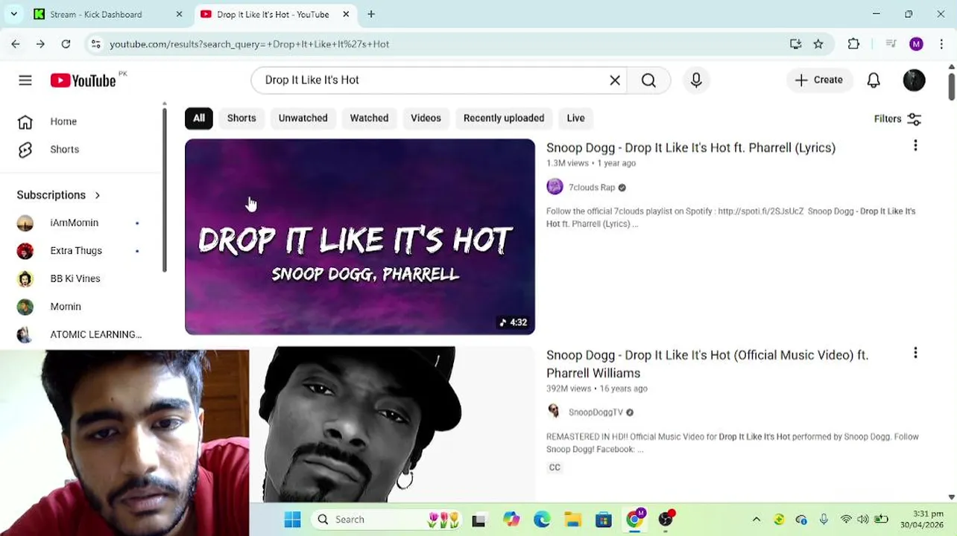Open Chrome extensions puzzle icon

[x=854, y=44]
